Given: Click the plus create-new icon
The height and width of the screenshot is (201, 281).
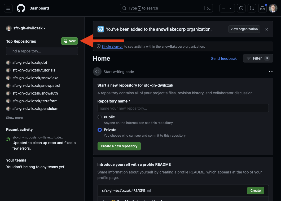Looking at the screenshot, I should click(224, 8).
